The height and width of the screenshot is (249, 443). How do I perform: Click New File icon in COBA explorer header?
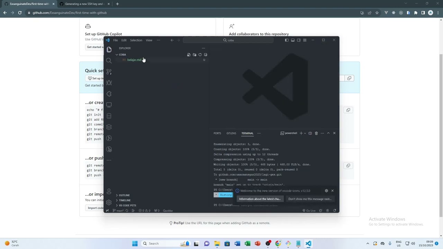tap(189, 55)
